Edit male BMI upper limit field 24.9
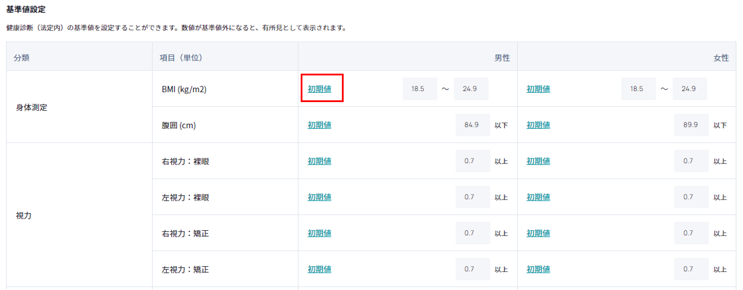 [471, 89]
